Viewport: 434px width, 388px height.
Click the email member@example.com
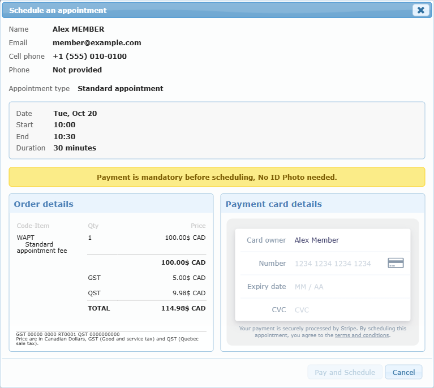pos(97,42)
